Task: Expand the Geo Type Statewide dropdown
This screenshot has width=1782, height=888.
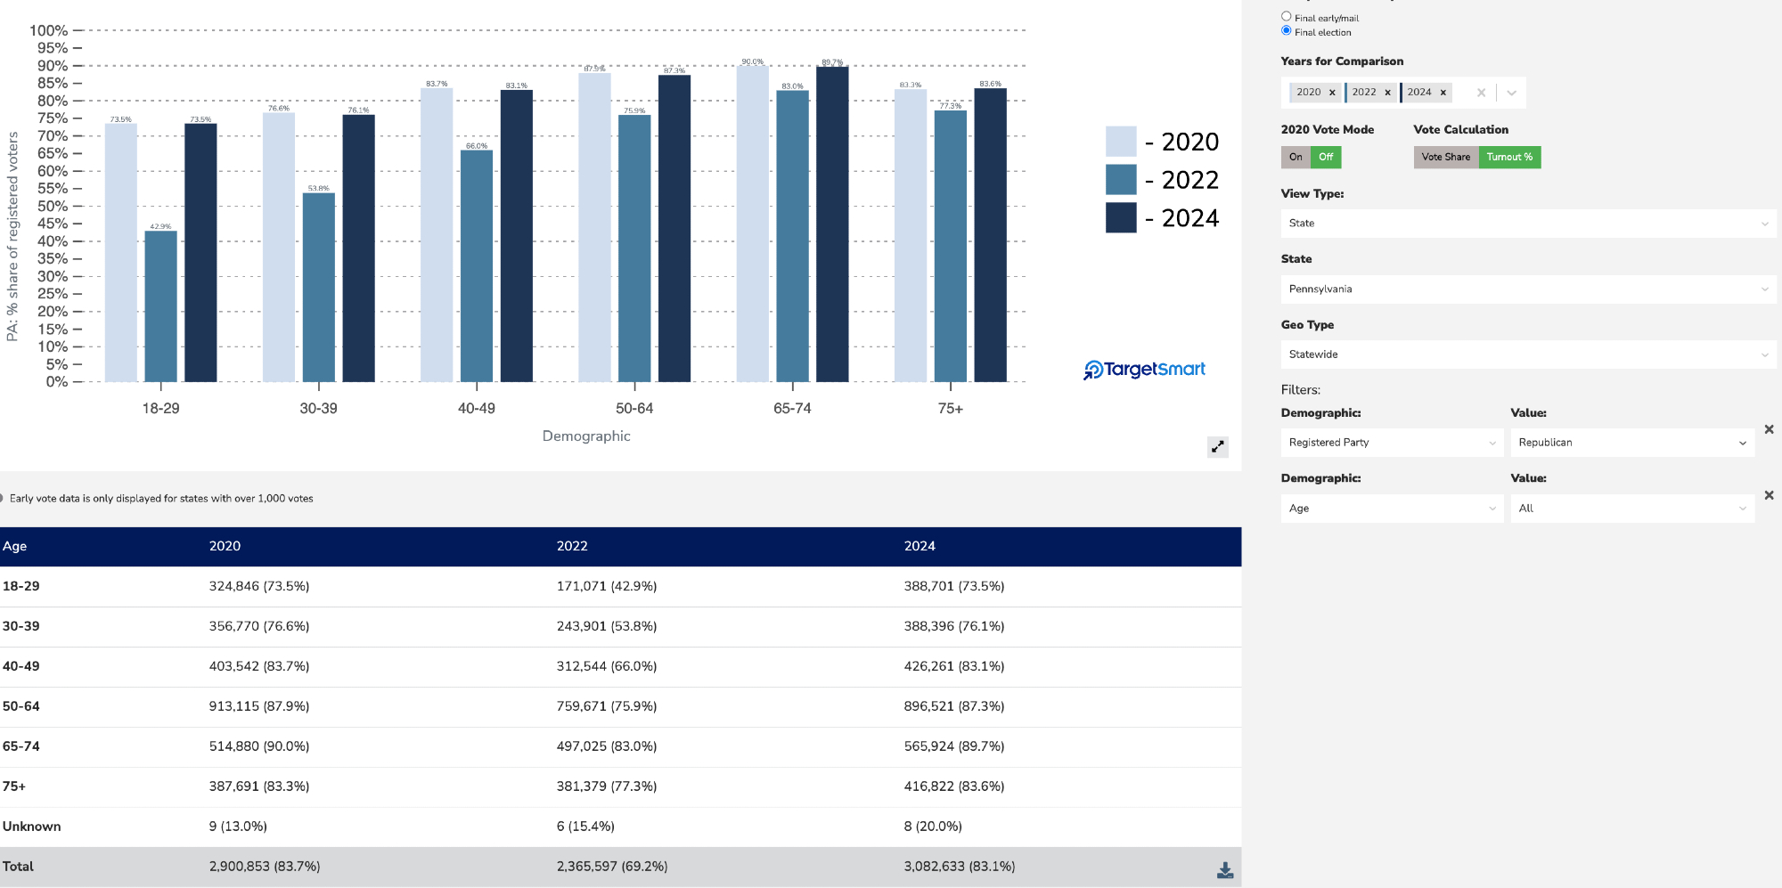Action: 1527,354
